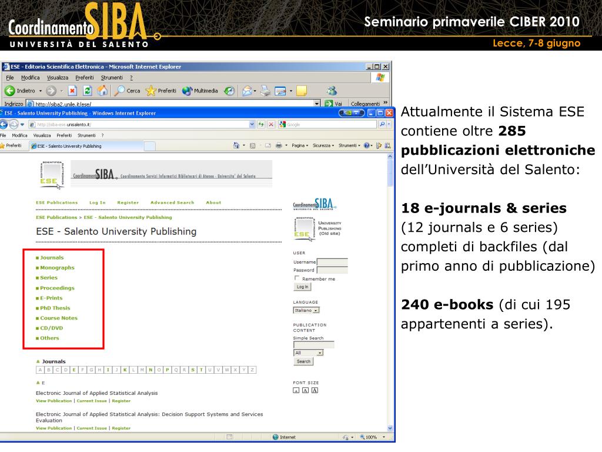Screen dimensions: 602x452
Task: Open history clock icon in rear toolbar
Action: (x=229, y=91)
